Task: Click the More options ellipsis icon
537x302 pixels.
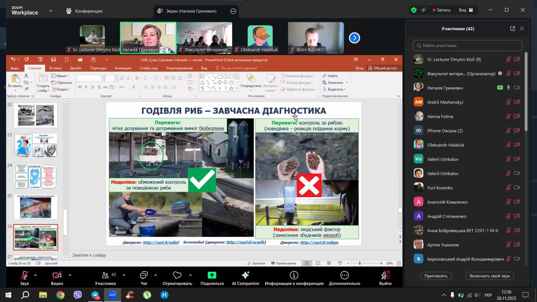Action: (344, 275)
